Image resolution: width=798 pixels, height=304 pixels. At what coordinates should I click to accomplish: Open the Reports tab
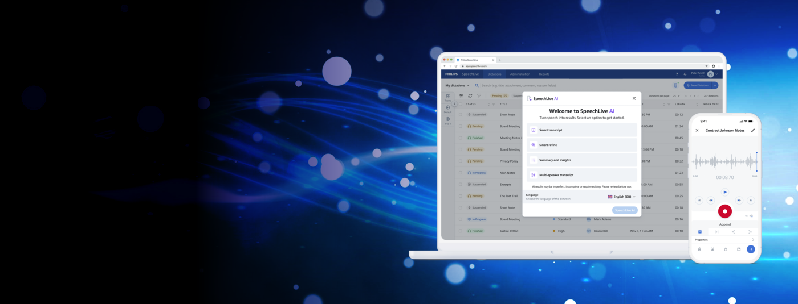tap(544, 74)
